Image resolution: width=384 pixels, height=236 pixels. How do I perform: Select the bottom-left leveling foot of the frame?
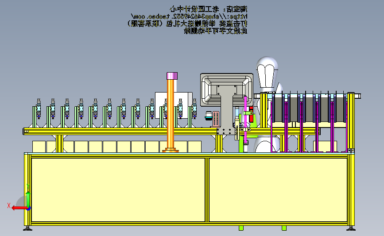click(27, 228)
